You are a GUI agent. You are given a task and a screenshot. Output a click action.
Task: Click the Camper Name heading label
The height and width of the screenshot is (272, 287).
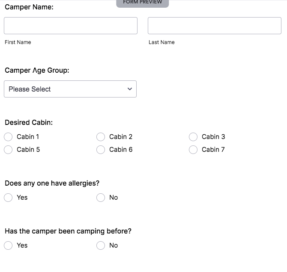pyautogui.click(x=29, y=7)
